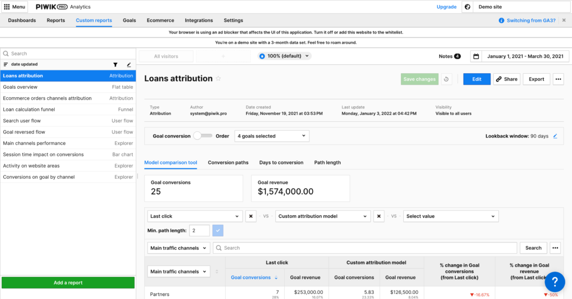This screenshot has height=299, width=572.
Task: Click the pencil icon beside the filter icon
Action: point(129,65)
